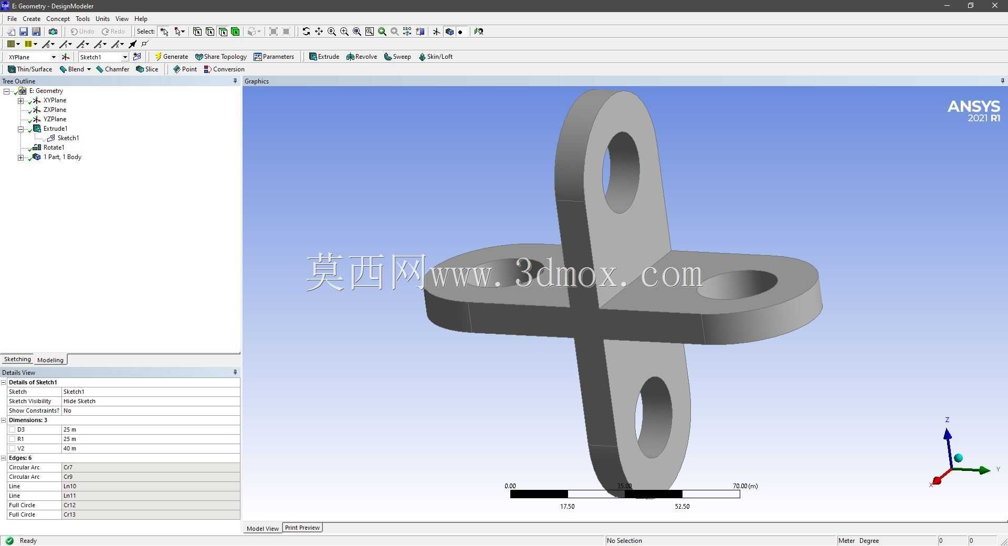Select Rotate1 in the tree outline
The image size is (1008, 546).
(54, 148)
